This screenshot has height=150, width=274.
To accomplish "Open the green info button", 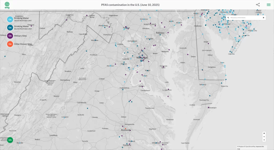I will click(10, 140).
